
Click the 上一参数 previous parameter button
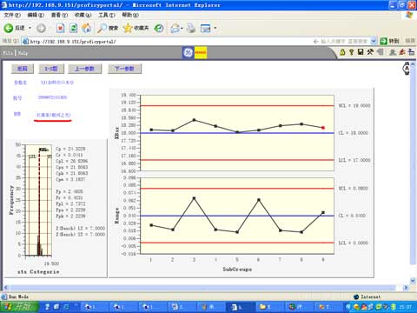pyautogui.click(x=85, y=69)
